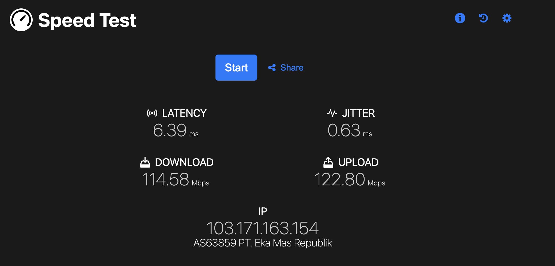This screenshot has width=555, height=266.
Task: Open settings gear icon
Action: [x=507, y=18]
